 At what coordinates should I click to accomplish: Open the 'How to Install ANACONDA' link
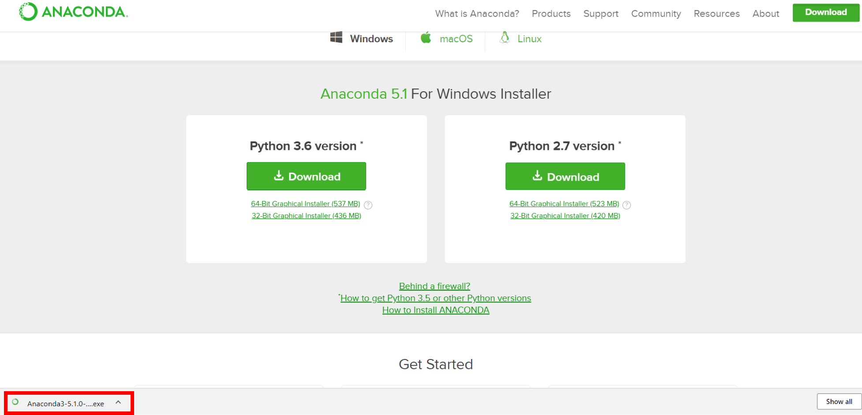435,310
